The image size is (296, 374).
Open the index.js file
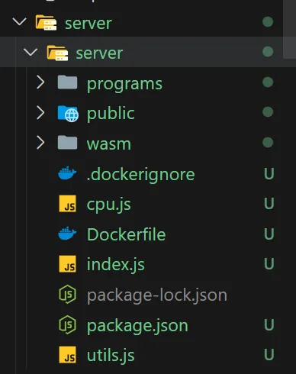point(116,264)
